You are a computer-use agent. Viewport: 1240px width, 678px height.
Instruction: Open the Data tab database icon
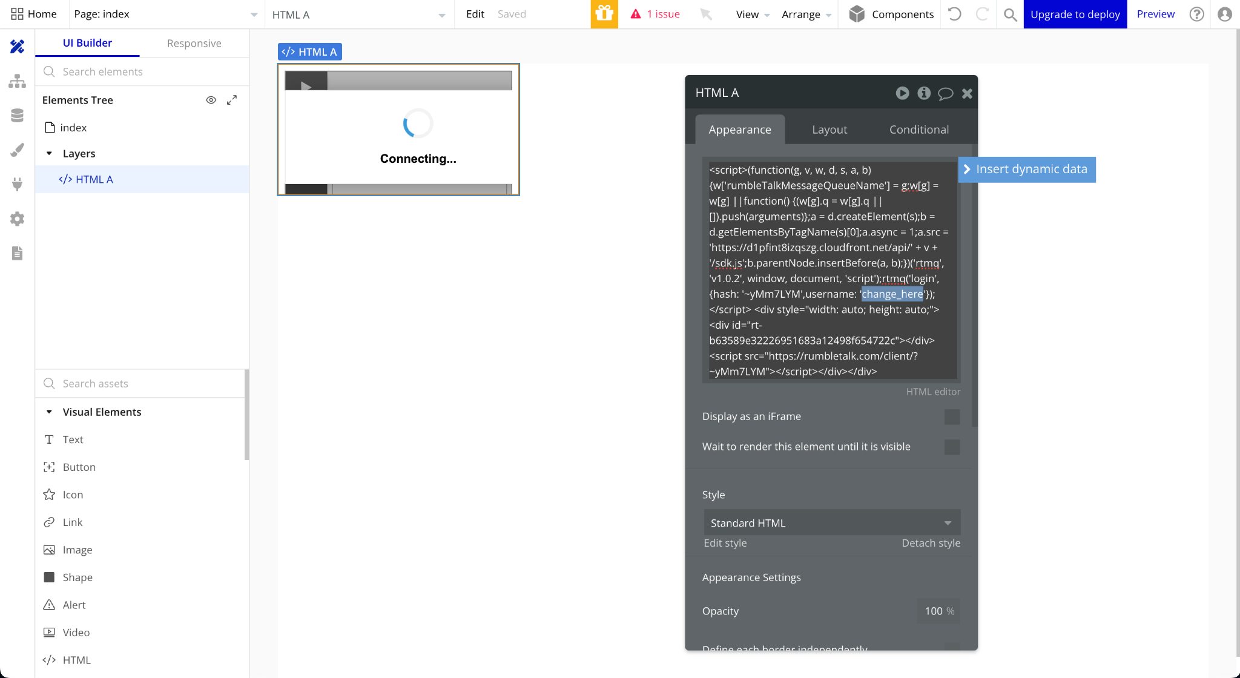point(17,115)
